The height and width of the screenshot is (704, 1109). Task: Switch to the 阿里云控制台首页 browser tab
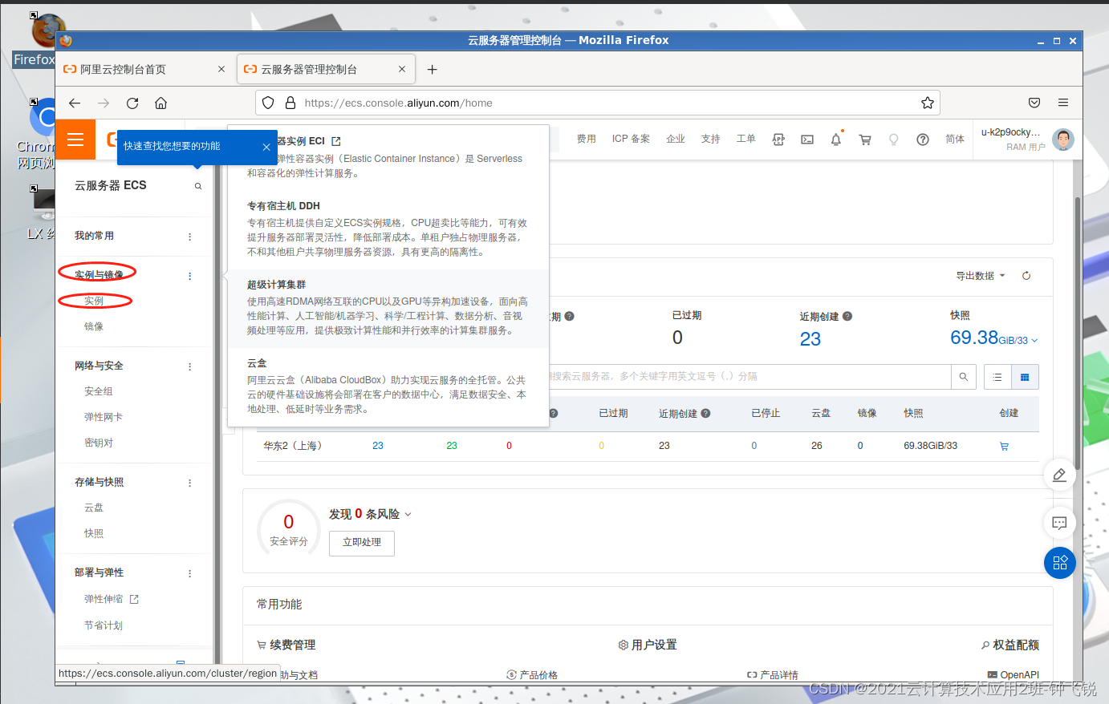click(144, 70)
